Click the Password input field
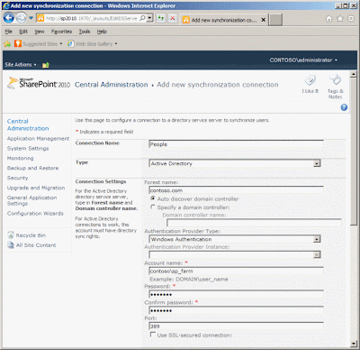 [x=236, y=294]
